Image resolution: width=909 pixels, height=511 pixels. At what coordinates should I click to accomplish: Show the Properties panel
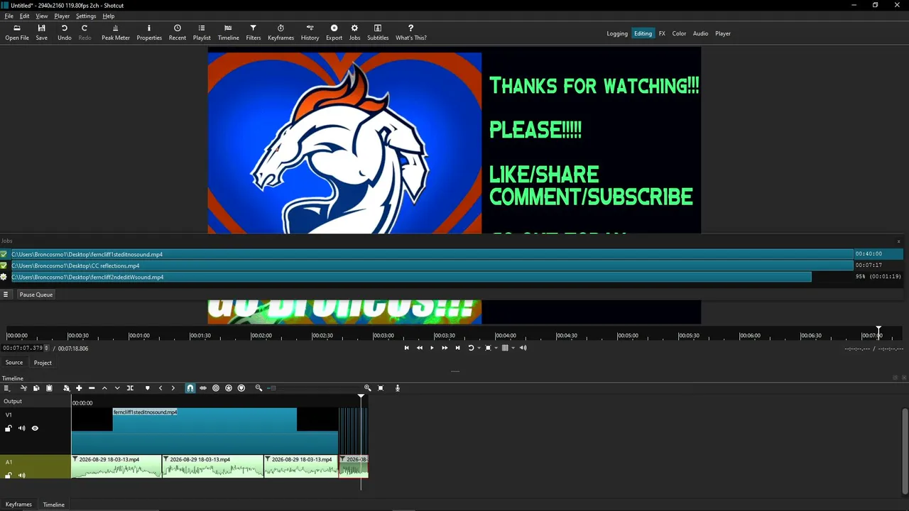pyautogui.click(x=149, y=33)
